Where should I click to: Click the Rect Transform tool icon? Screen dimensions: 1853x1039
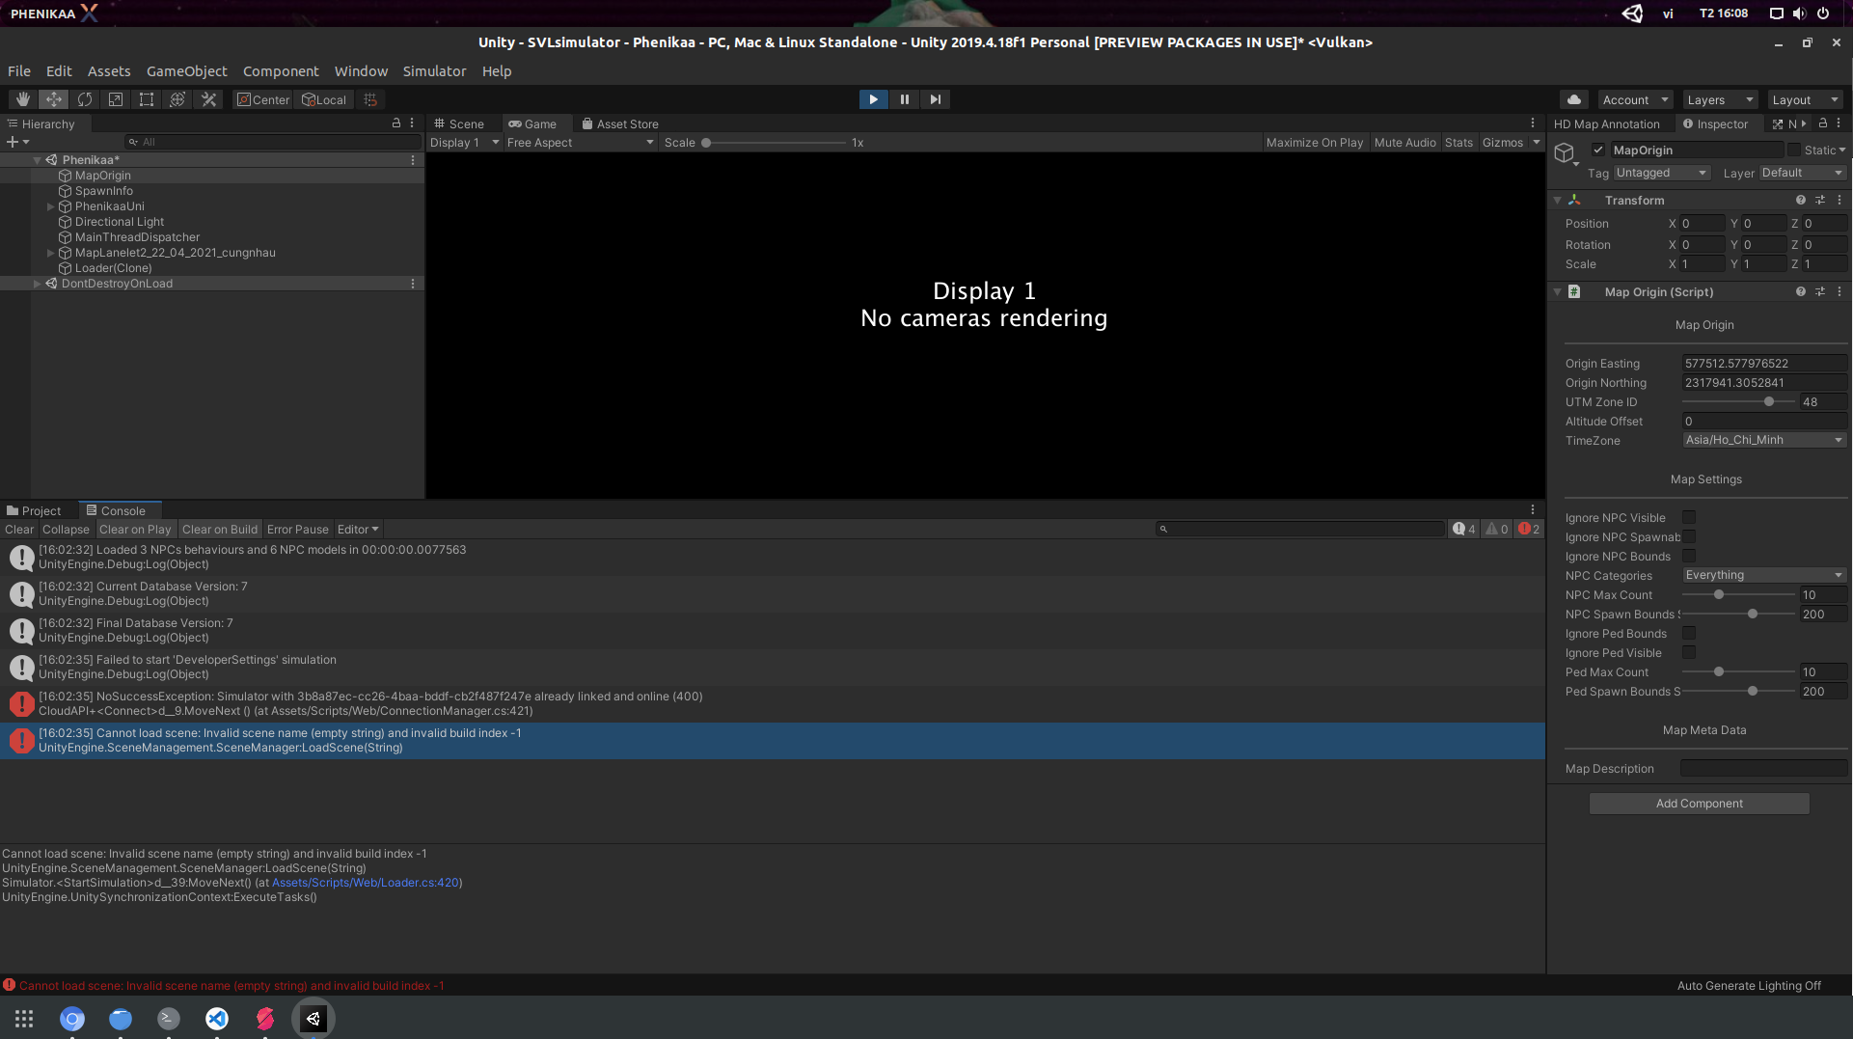pos(146,98)
